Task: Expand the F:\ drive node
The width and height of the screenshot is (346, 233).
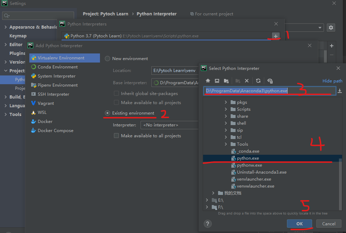Action: (207, 207)
